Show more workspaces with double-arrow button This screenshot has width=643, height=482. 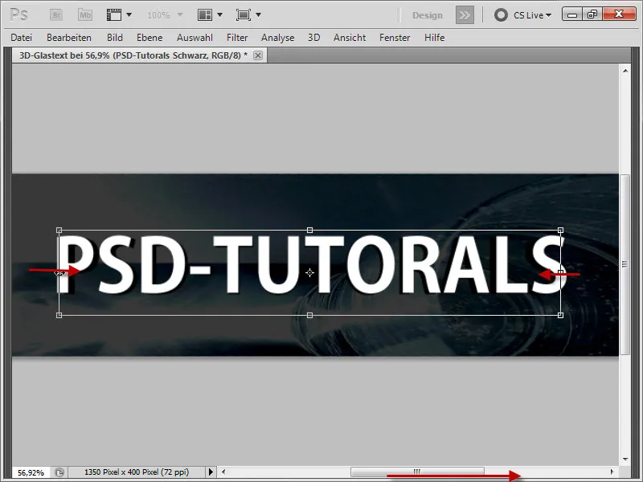[465, 15]
